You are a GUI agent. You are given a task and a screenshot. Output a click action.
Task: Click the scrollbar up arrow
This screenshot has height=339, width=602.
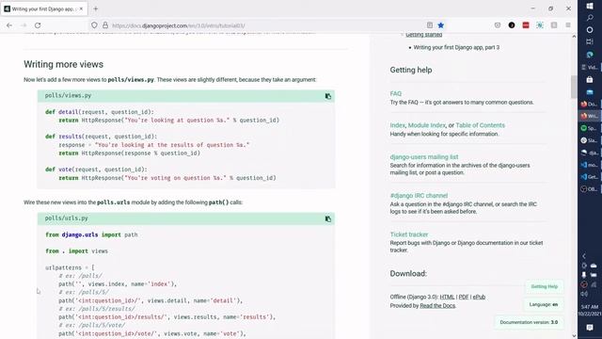(574, 37)
